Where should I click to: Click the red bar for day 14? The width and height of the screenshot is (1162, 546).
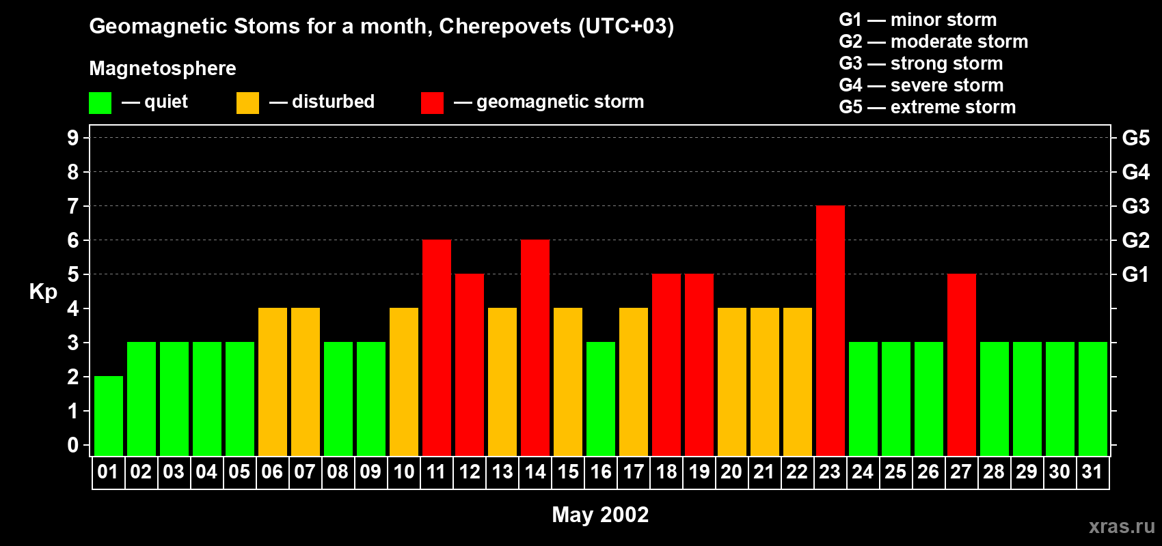535,347
